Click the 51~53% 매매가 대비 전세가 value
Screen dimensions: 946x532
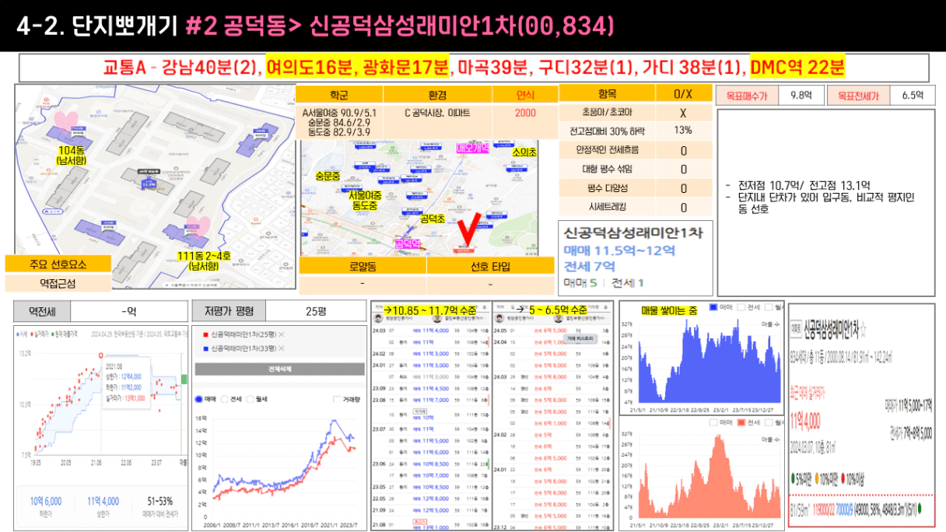point(159,502)
